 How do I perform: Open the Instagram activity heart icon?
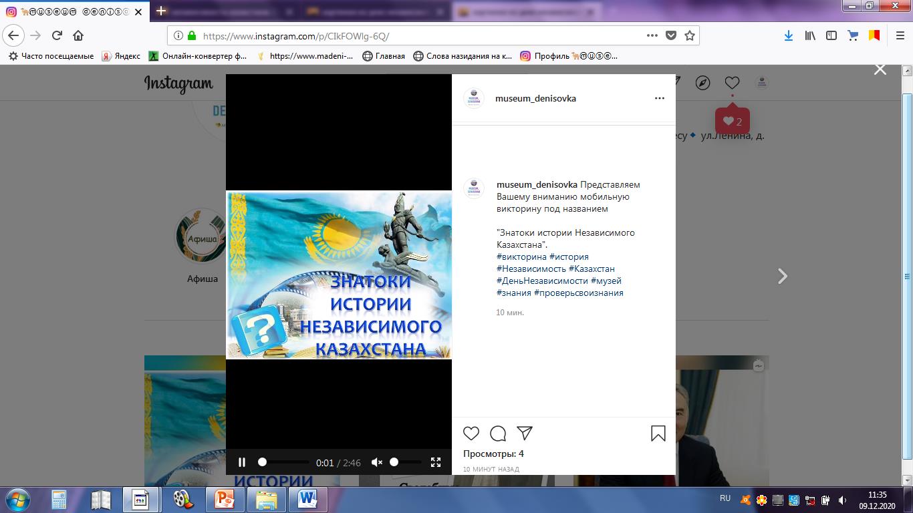point(733,83)
